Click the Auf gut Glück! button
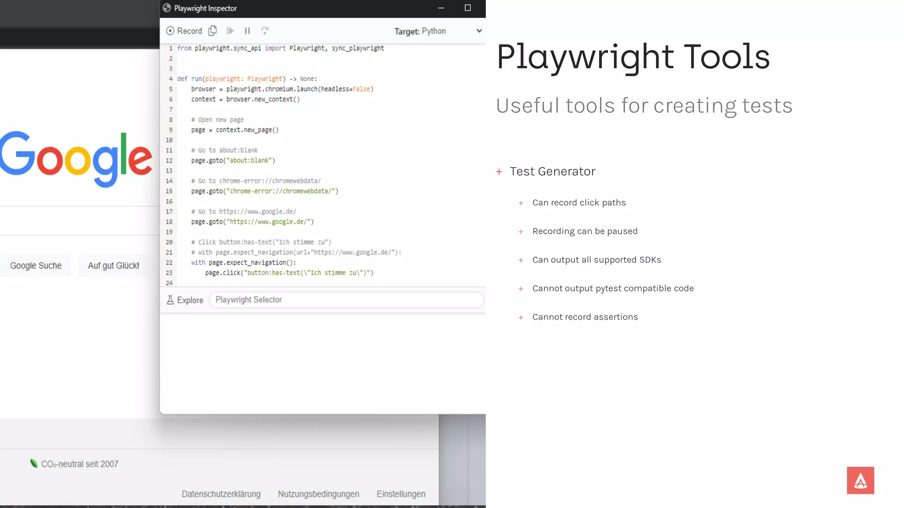The height and width of the screenshot is (508, 904). tap(113, 266)
